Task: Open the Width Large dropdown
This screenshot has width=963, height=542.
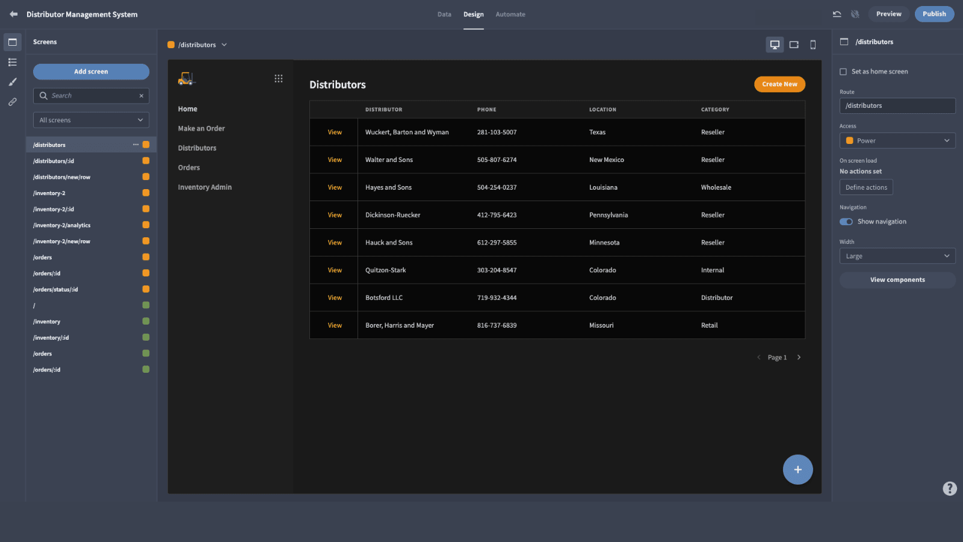Action: [x=897, y=256]
